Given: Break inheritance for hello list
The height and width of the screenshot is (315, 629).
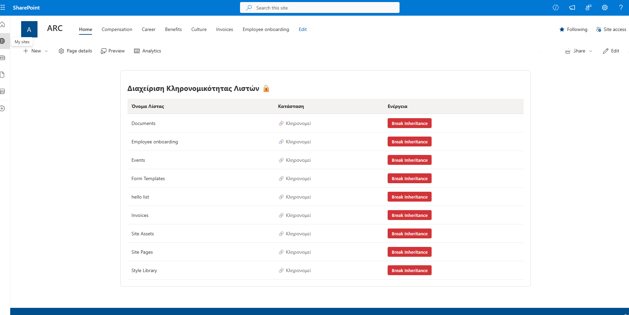Looking at the screenshot, I should point(409,197).
